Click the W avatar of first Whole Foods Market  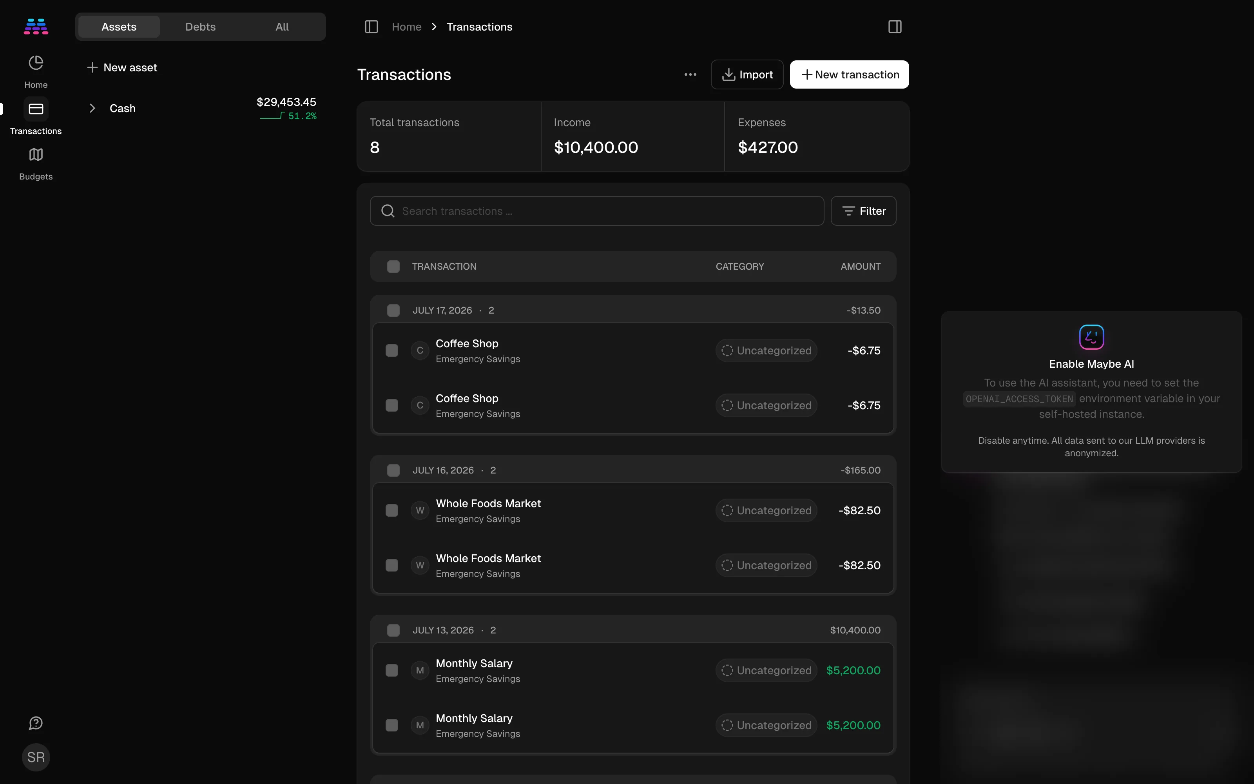point(420,510)
